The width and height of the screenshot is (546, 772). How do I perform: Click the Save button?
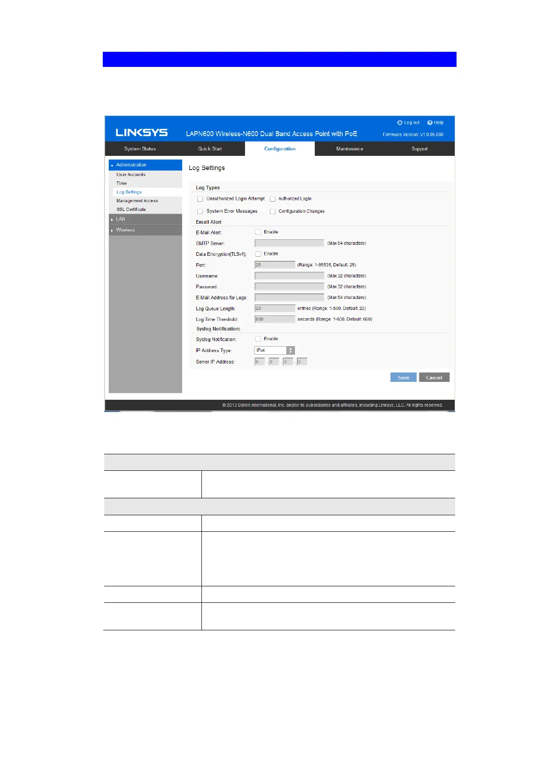point(403,377)
